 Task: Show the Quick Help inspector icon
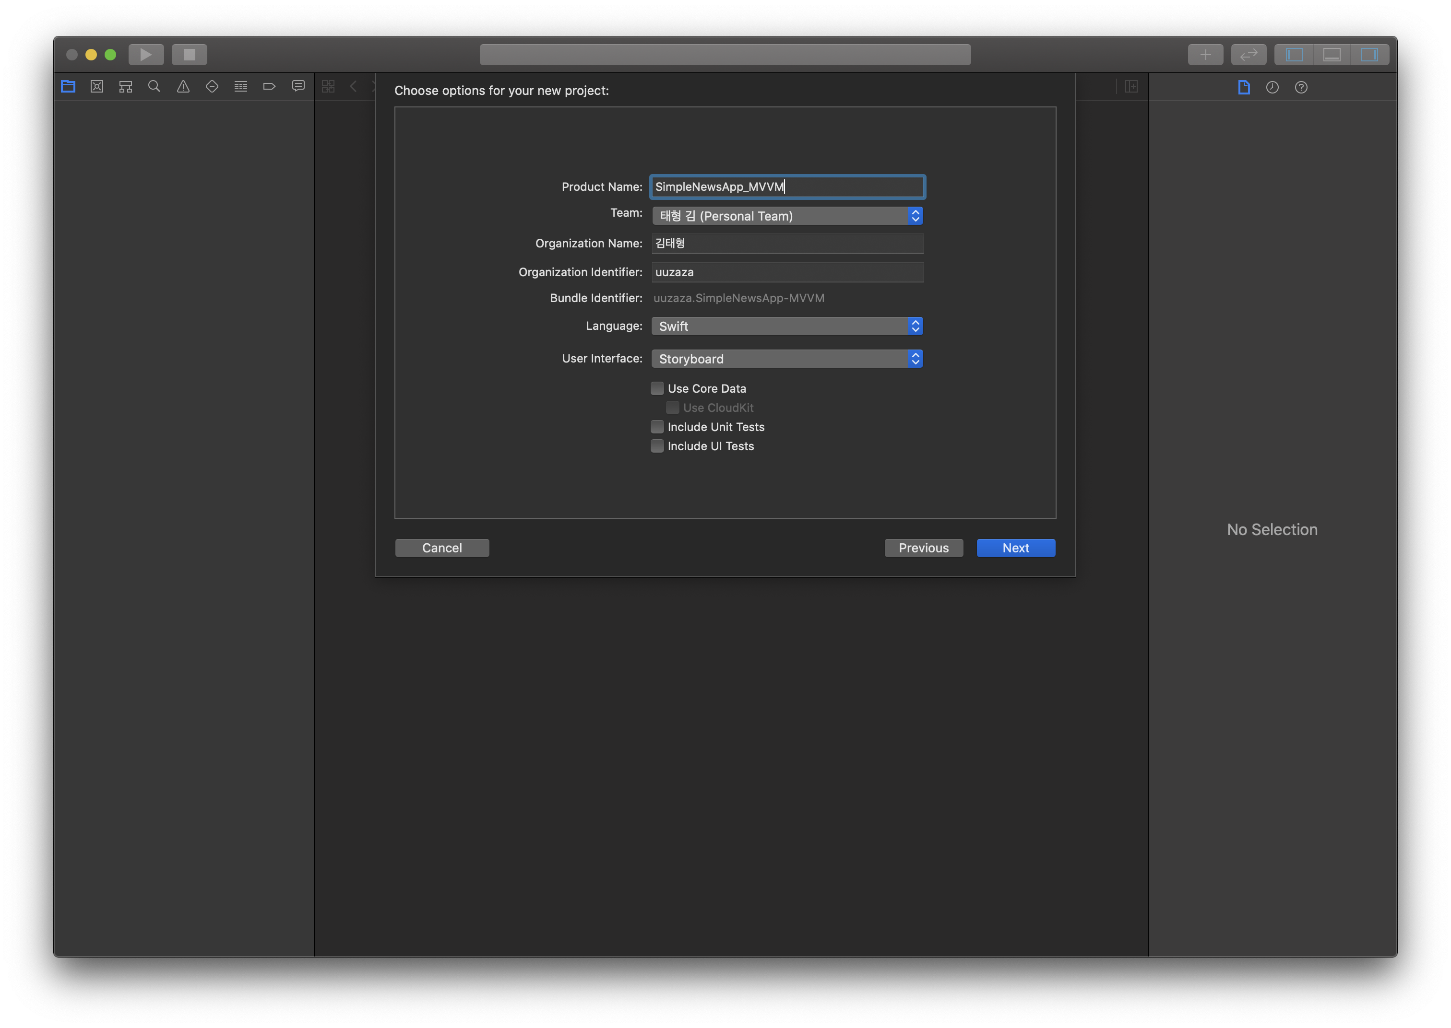tap(1301, 87)
